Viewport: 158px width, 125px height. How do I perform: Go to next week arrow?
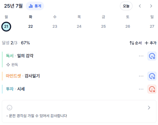pos(151,6)
